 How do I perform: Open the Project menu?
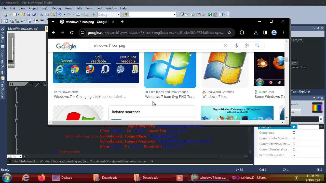tap(33, 8)
